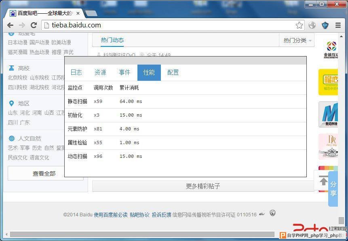Open the 河南 region link
The image size is (348, 241).
tap(37, 113)
